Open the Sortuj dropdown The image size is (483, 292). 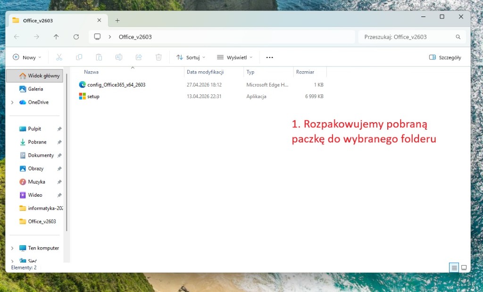[x=191, y=57]
